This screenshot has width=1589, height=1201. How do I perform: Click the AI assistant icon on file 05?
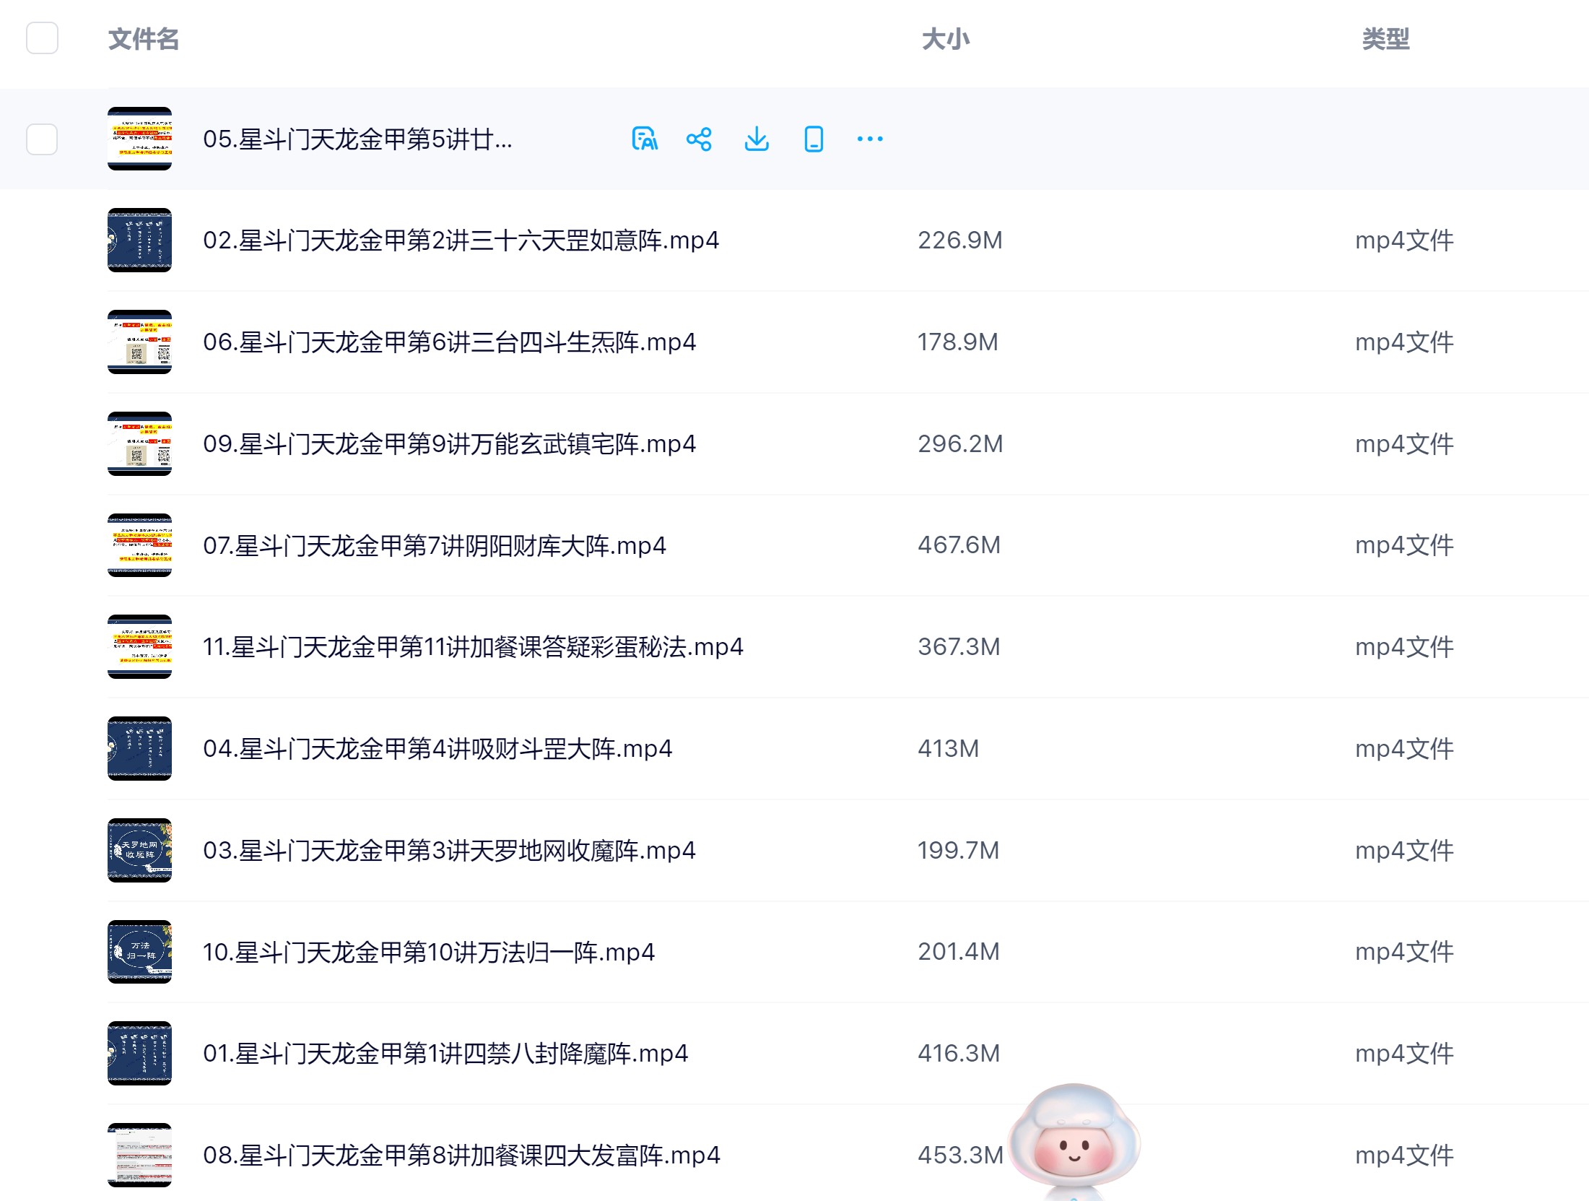coord(646,139)
